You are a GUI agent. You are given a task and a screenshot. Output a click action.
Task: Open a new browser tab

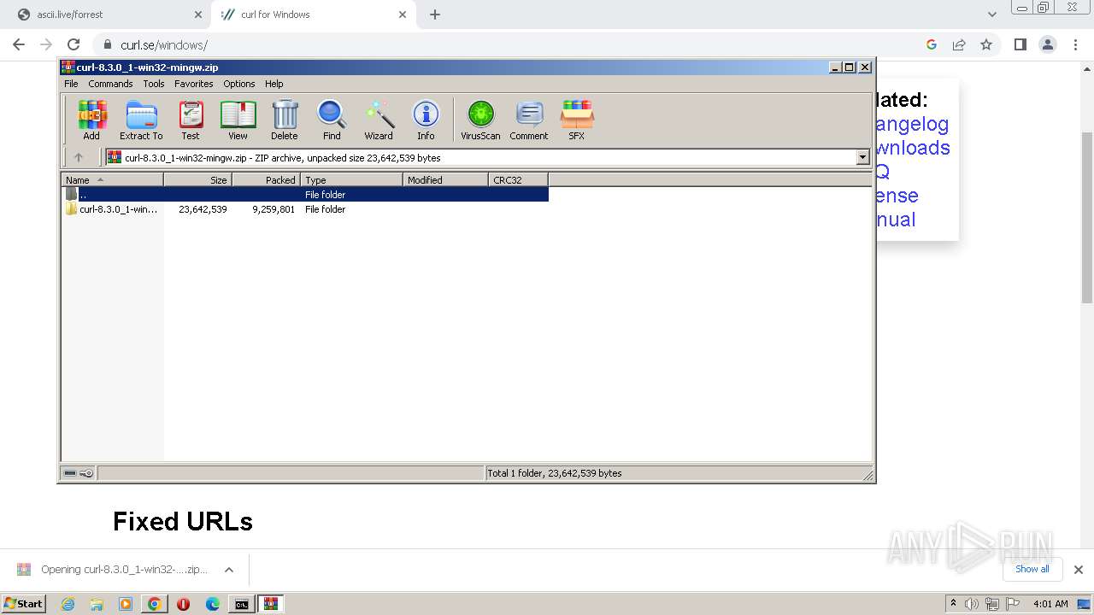(435, 15)
